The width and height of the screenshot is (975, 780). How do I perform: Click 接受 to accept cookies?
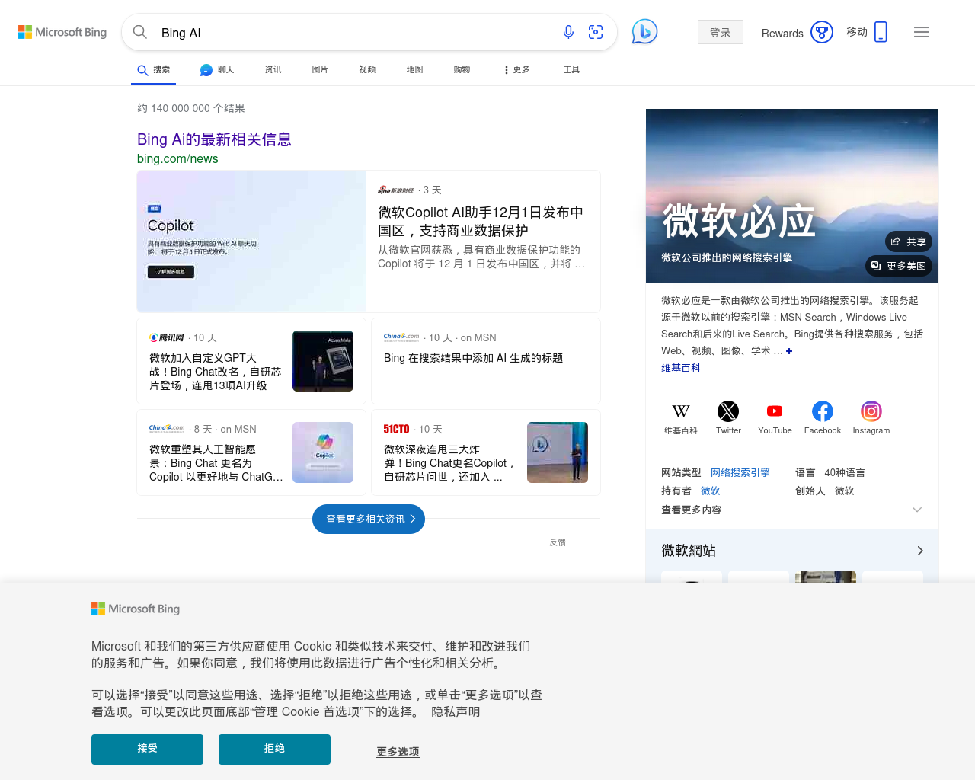point(147,750)
